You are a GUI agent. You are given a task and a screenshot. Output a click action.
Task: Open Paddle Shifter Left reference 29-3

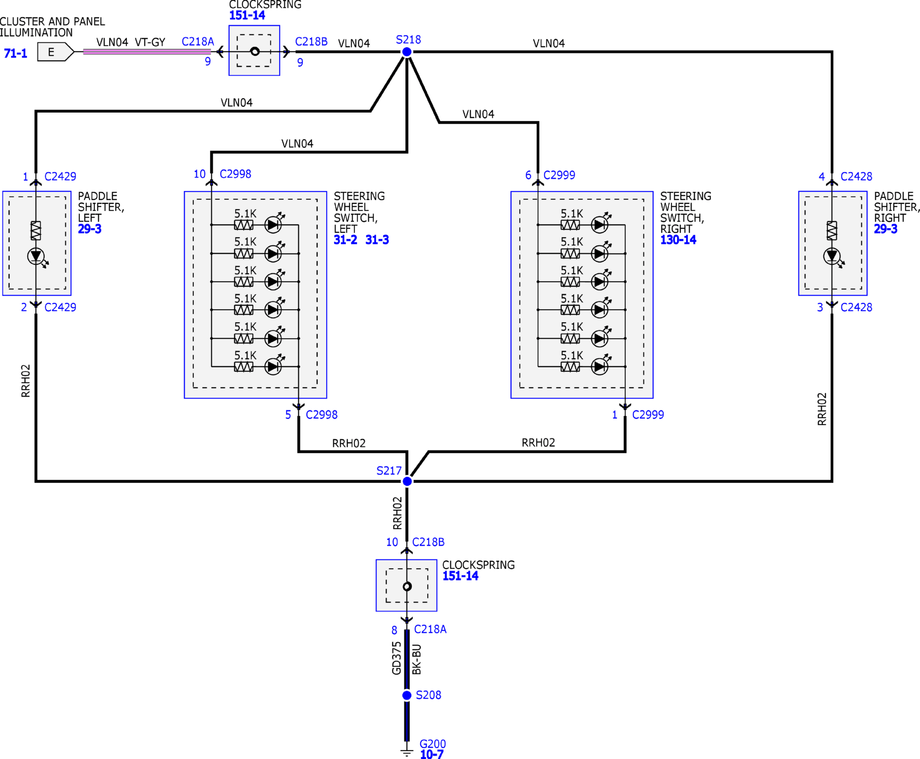(90, 229)
